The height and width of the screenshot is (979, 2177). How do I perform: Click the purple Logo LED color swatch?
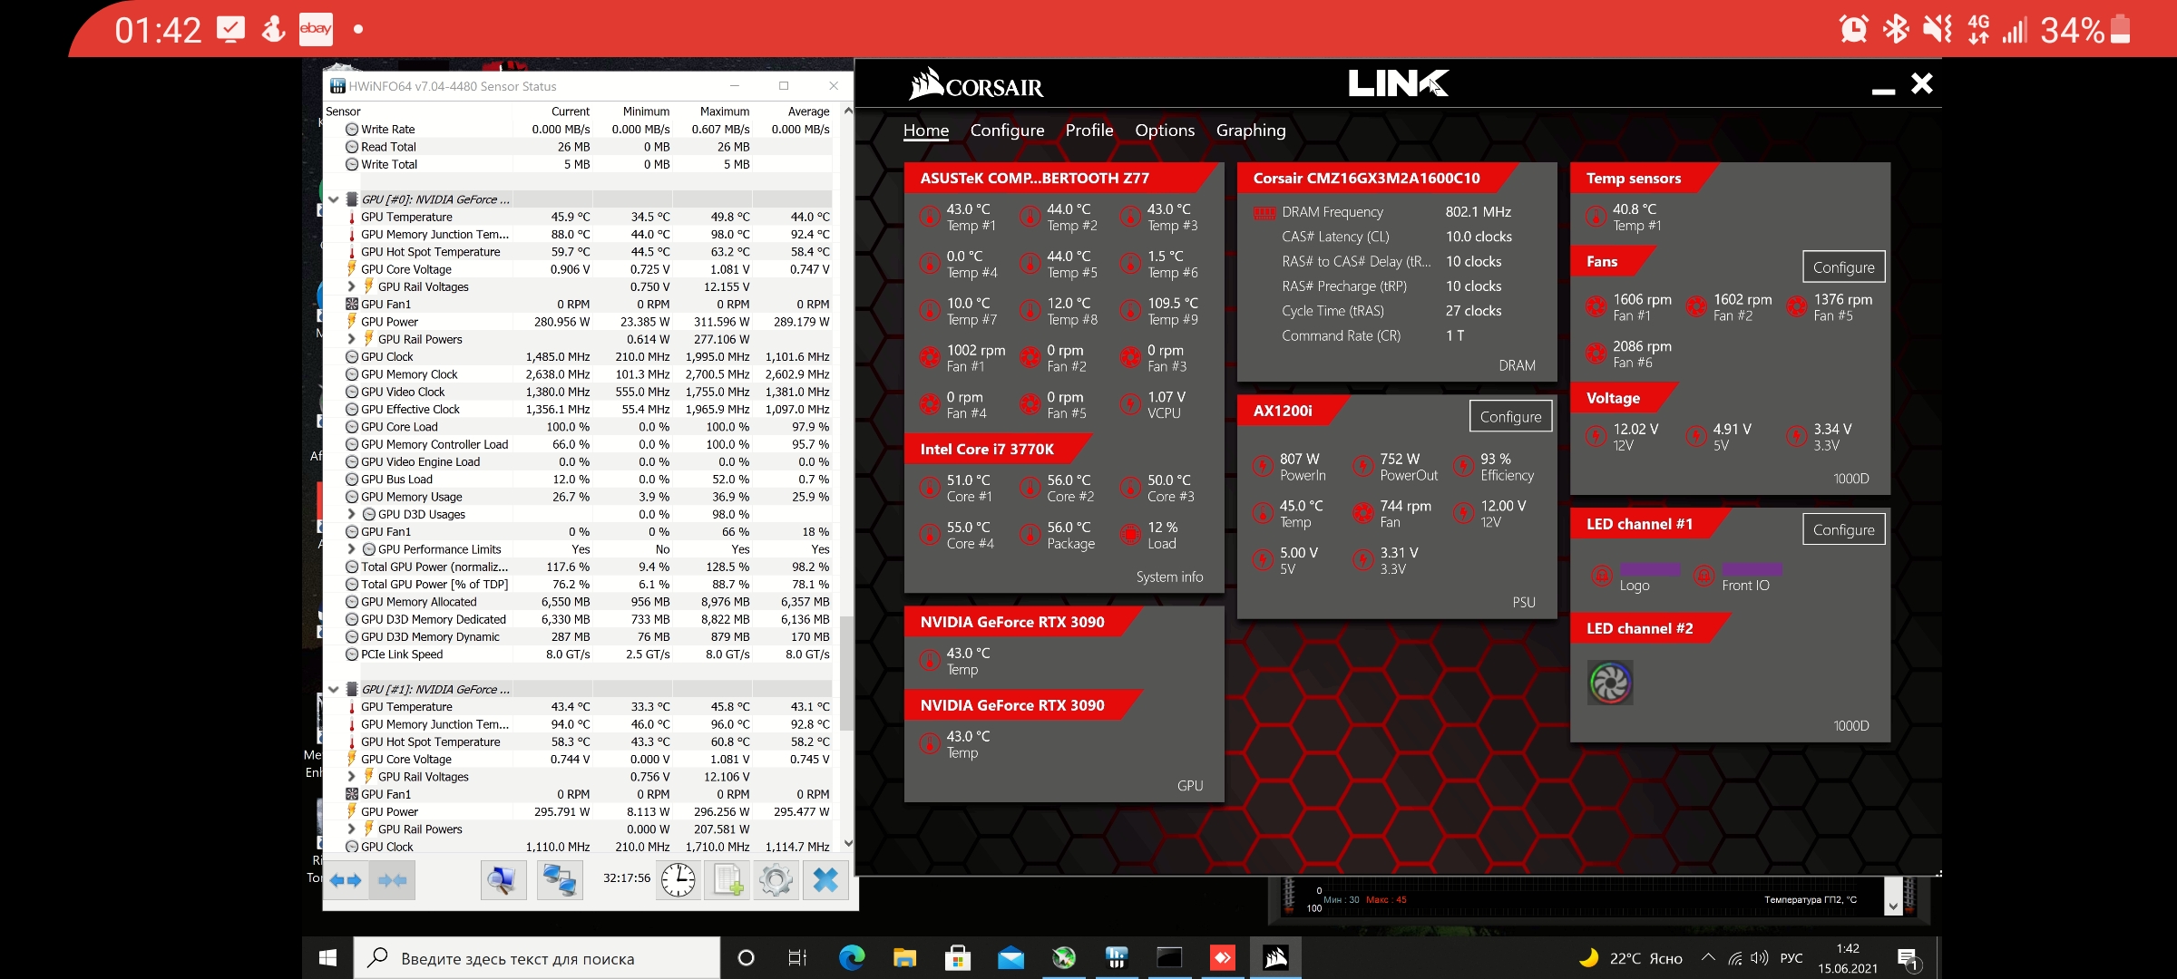[x=1649, y=569]
